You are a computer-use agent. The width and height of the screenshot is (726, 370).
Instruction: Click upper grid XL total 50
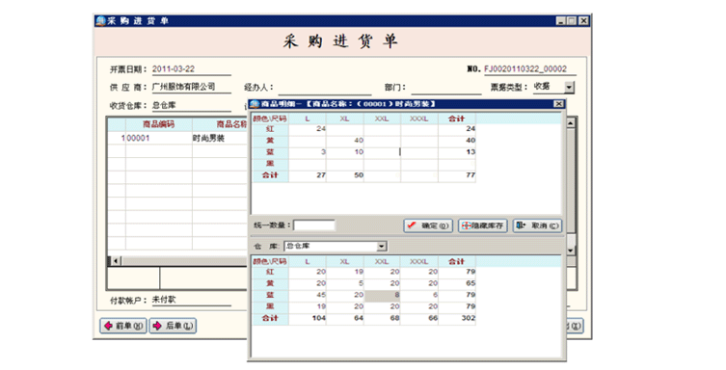click(x=345, y=175)
